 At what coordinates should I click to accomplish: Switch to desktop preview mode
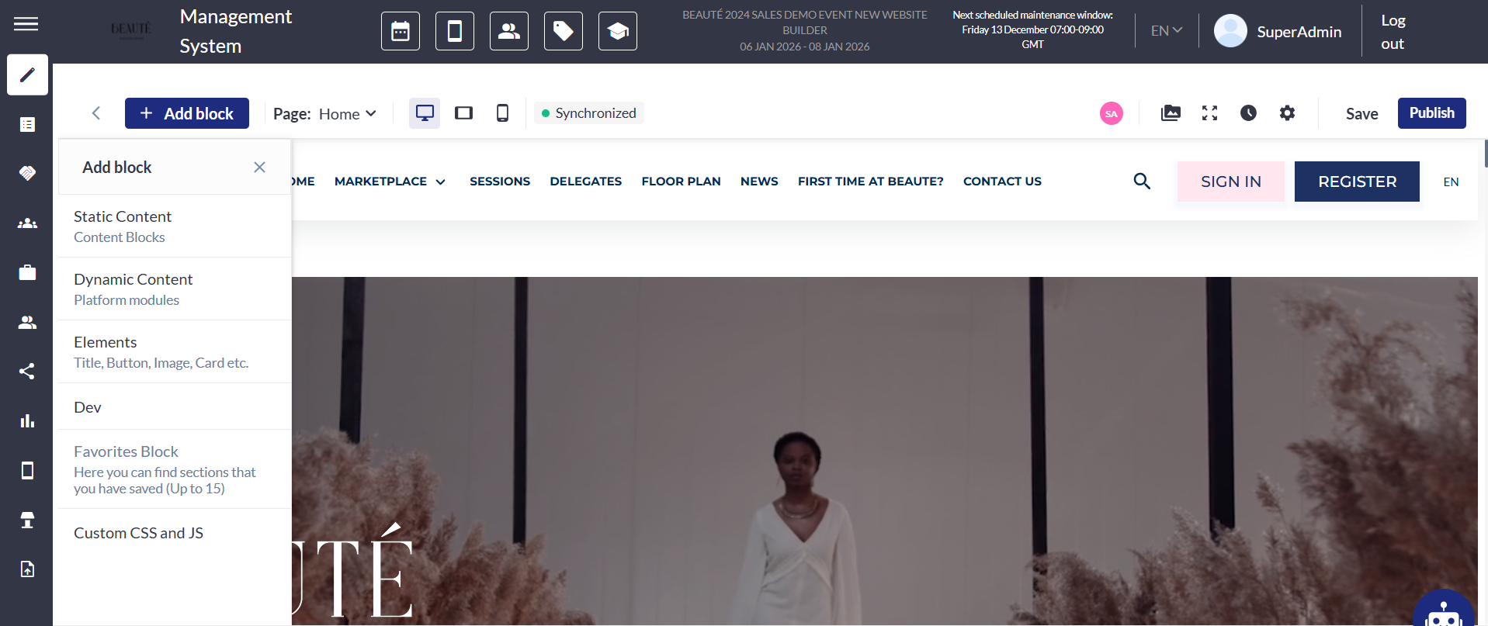click(425, 113)
